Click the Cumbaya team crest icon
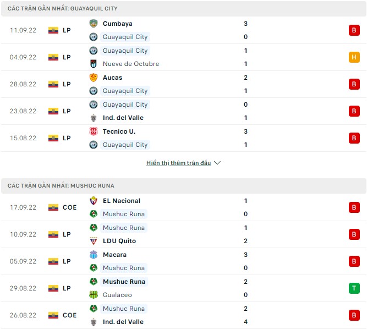Image resolution: width=367 pixels, height=329 pixels. coord(93,24)
